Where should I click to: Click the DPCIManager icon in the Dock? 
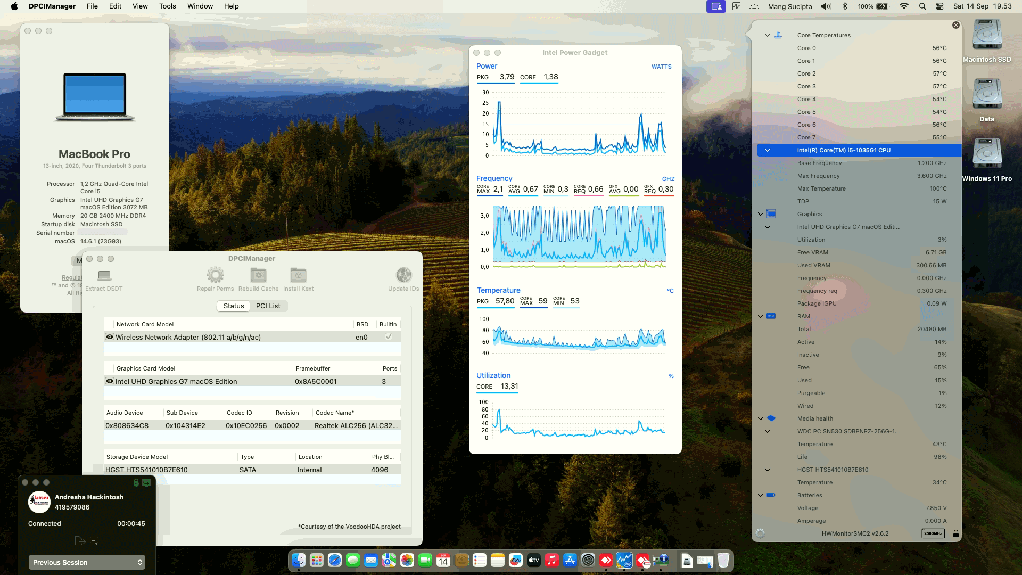661,560
